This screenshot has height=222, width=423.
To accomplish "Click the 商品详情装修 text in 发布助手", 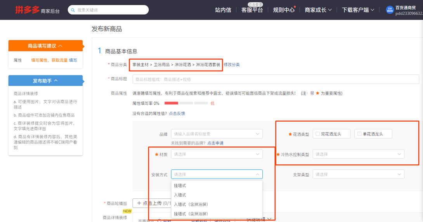I will point(26,93).
